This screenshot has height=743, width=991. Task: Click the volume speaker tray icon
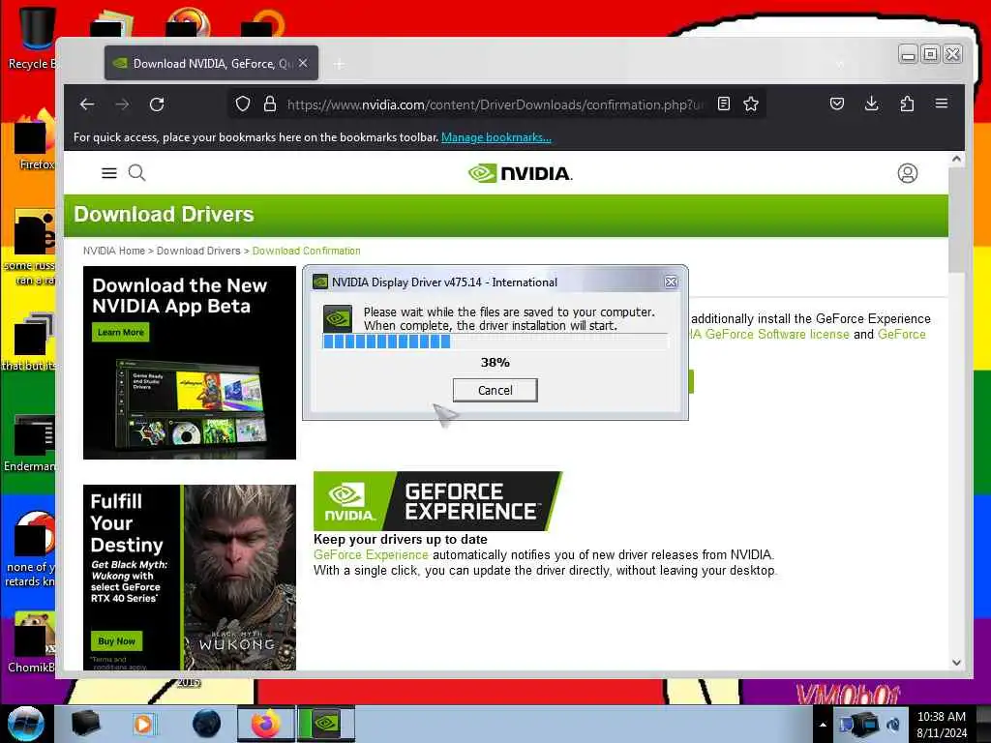(x=893, y=724)
